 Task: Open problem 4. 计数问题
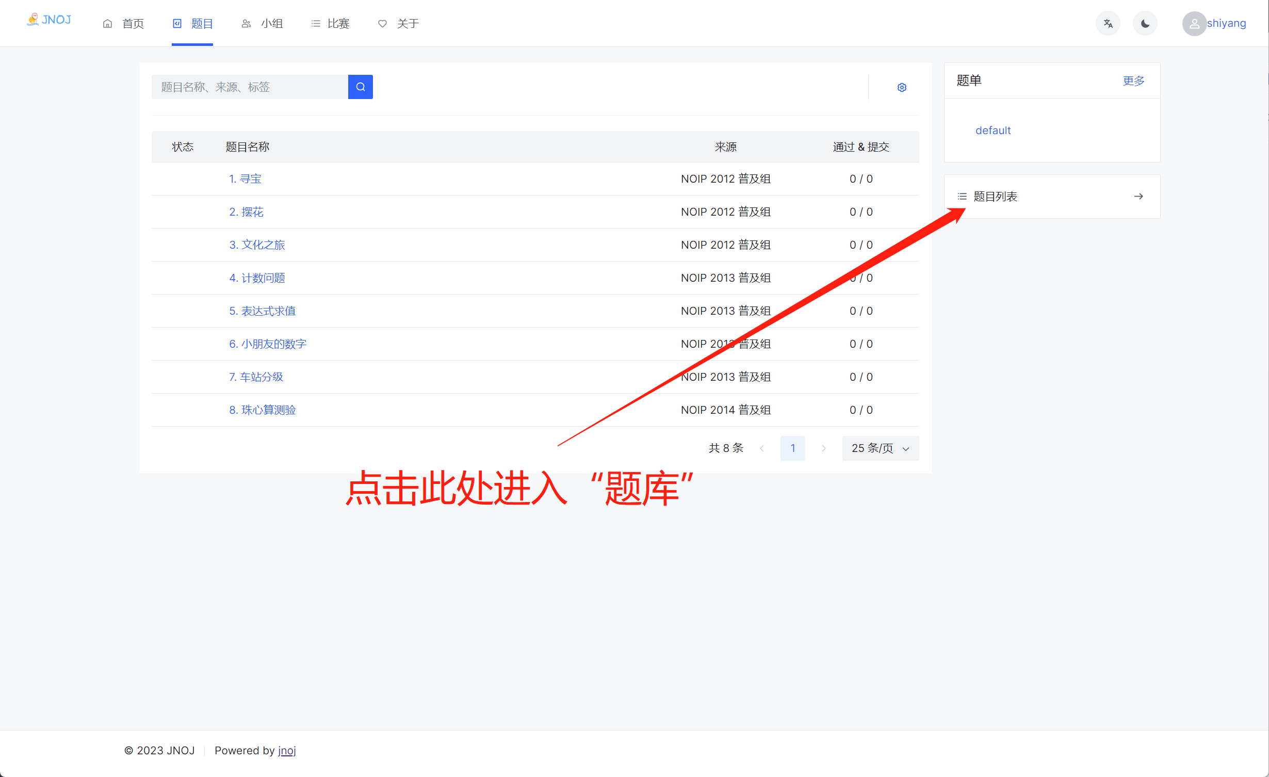point(257,278)
